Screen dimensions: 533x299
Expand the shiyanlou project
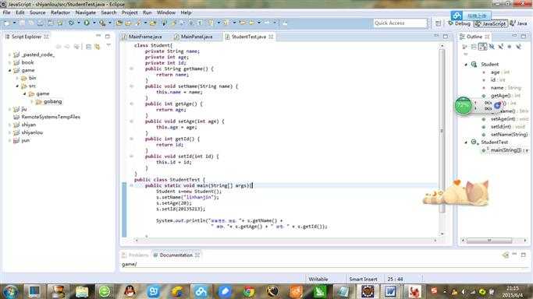(9, 132)
